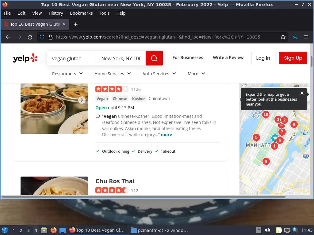Switch to virtual desktop 2
This screenshot has height=235, width=314.
[x=21, y=230]
